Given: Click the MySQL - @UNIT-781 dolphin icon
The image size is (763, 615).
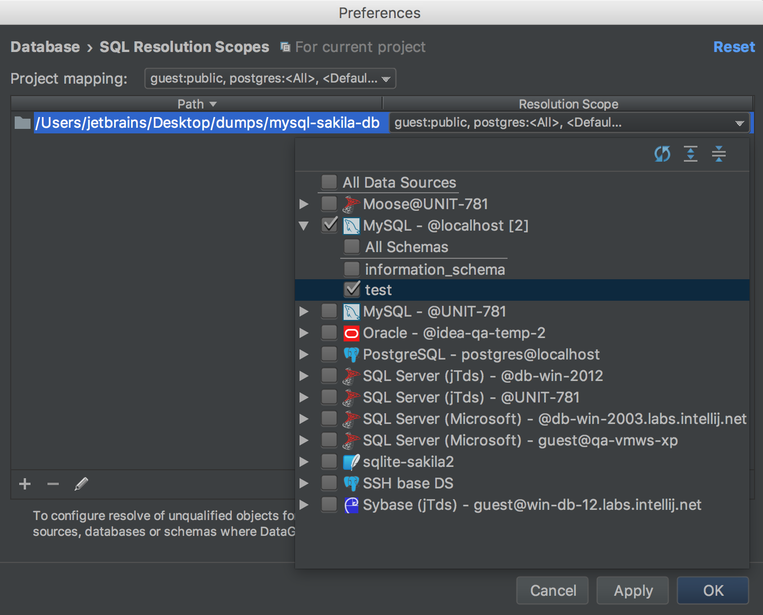Looking at the screenshot, I should tap(351, 311).
